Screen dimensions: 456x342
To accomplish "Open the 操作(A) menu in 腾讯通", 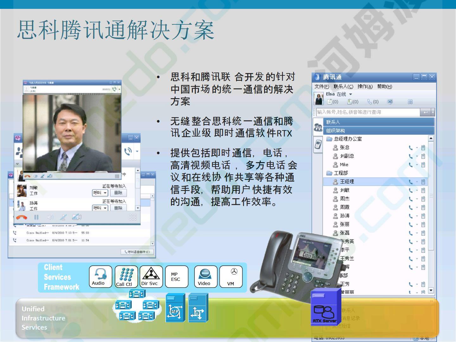I will tap(365, 86).
